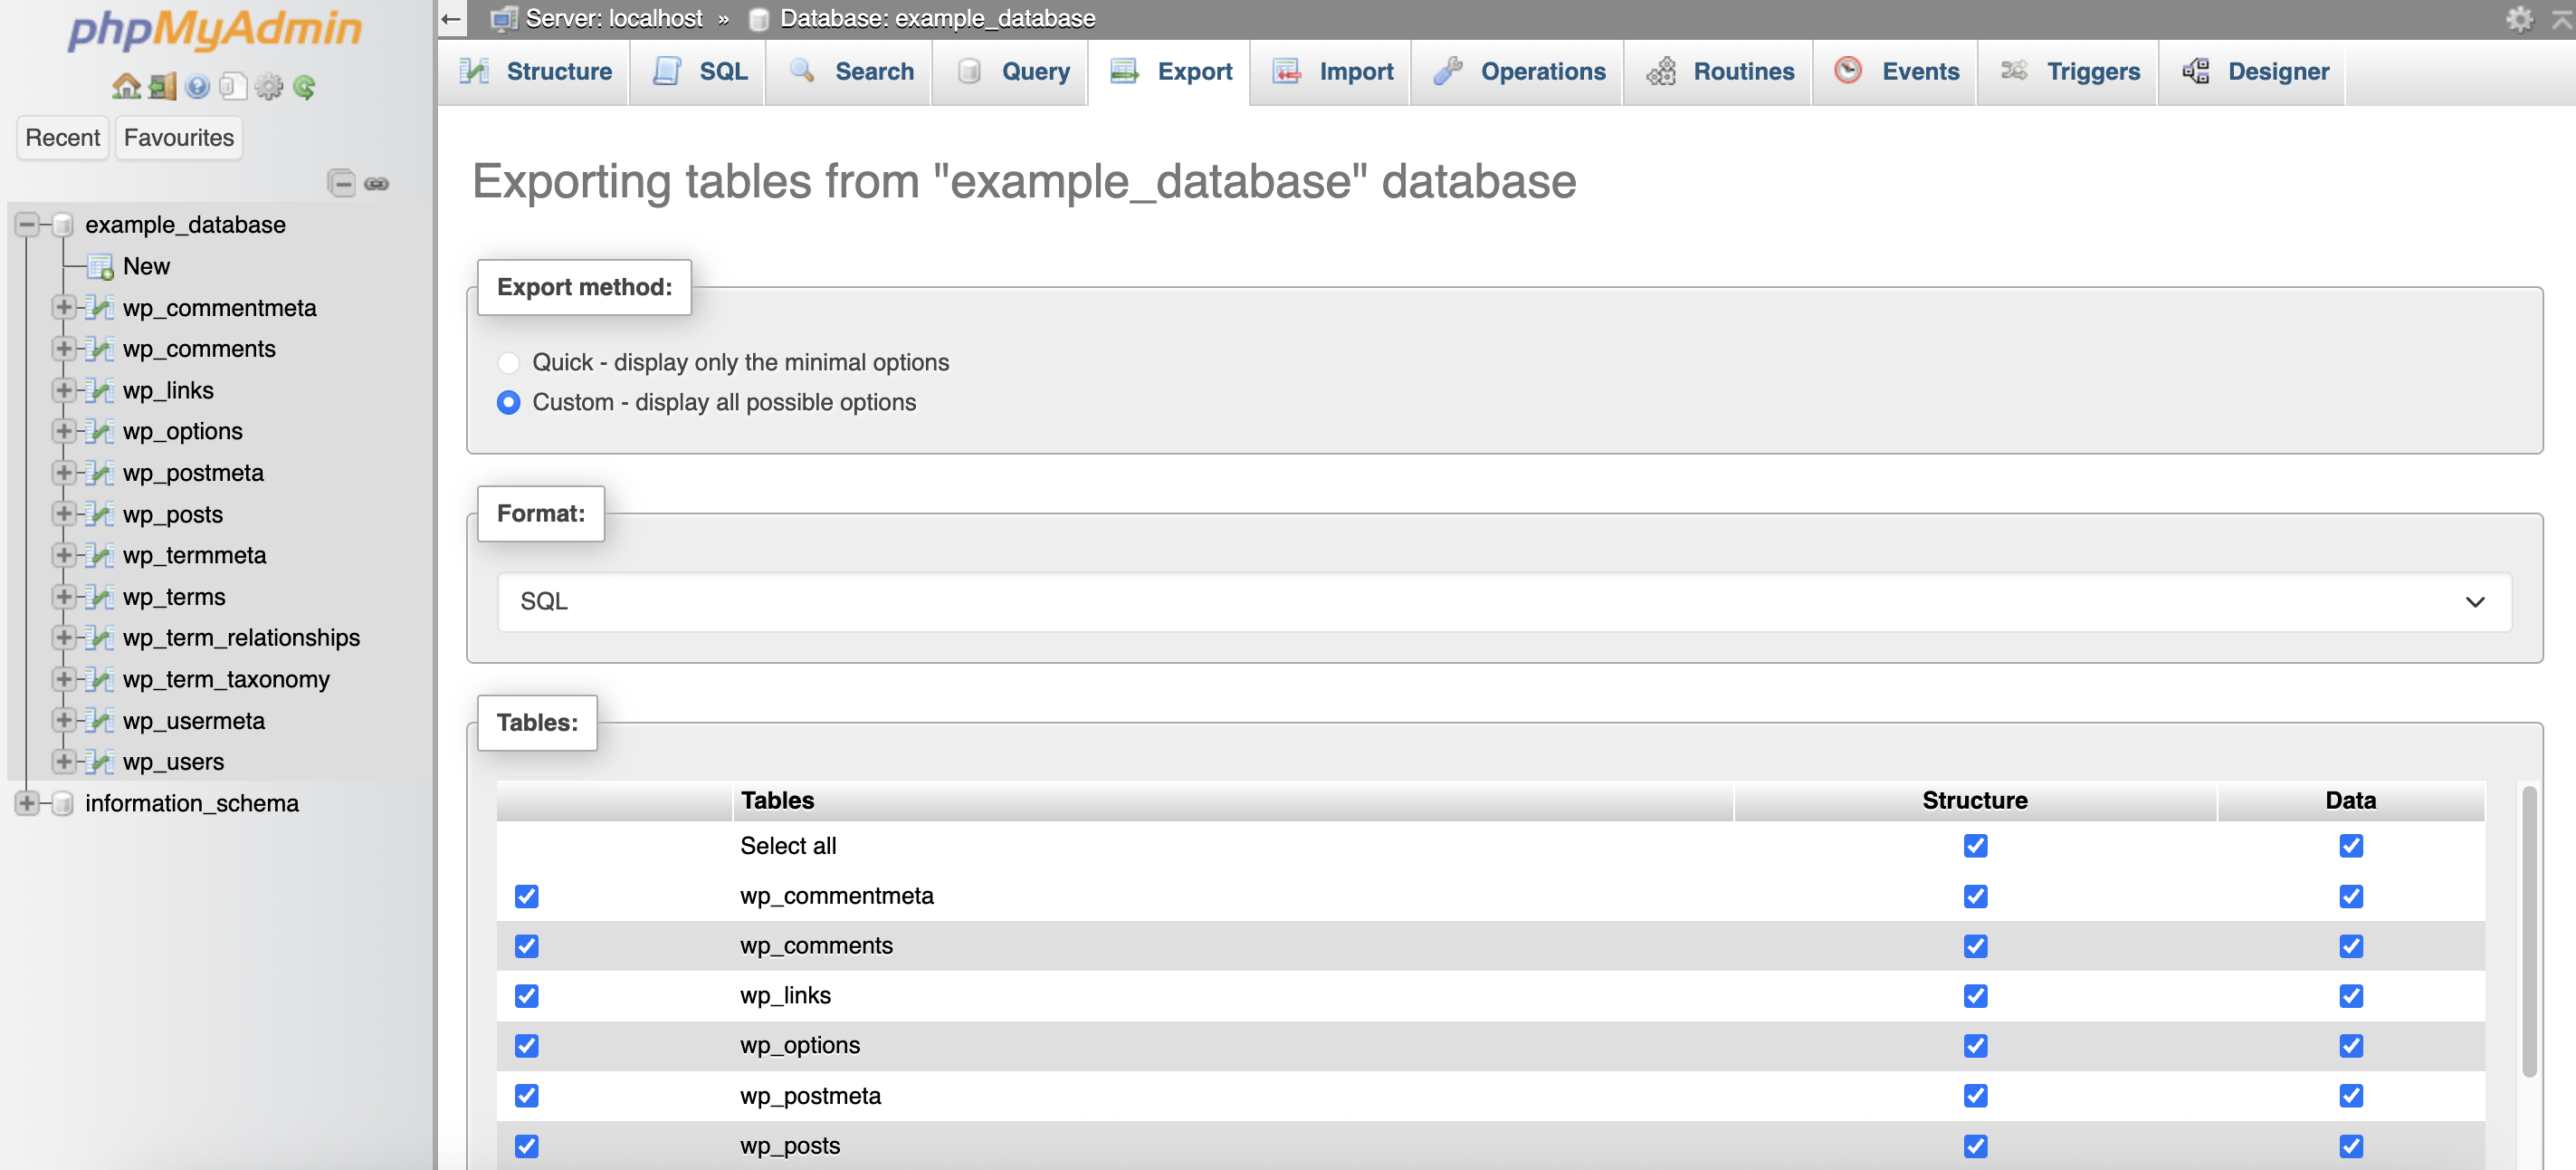This screenshot has height=1170, width=2576.
Task: Log out using the door icon
Action: click(160, 85)
